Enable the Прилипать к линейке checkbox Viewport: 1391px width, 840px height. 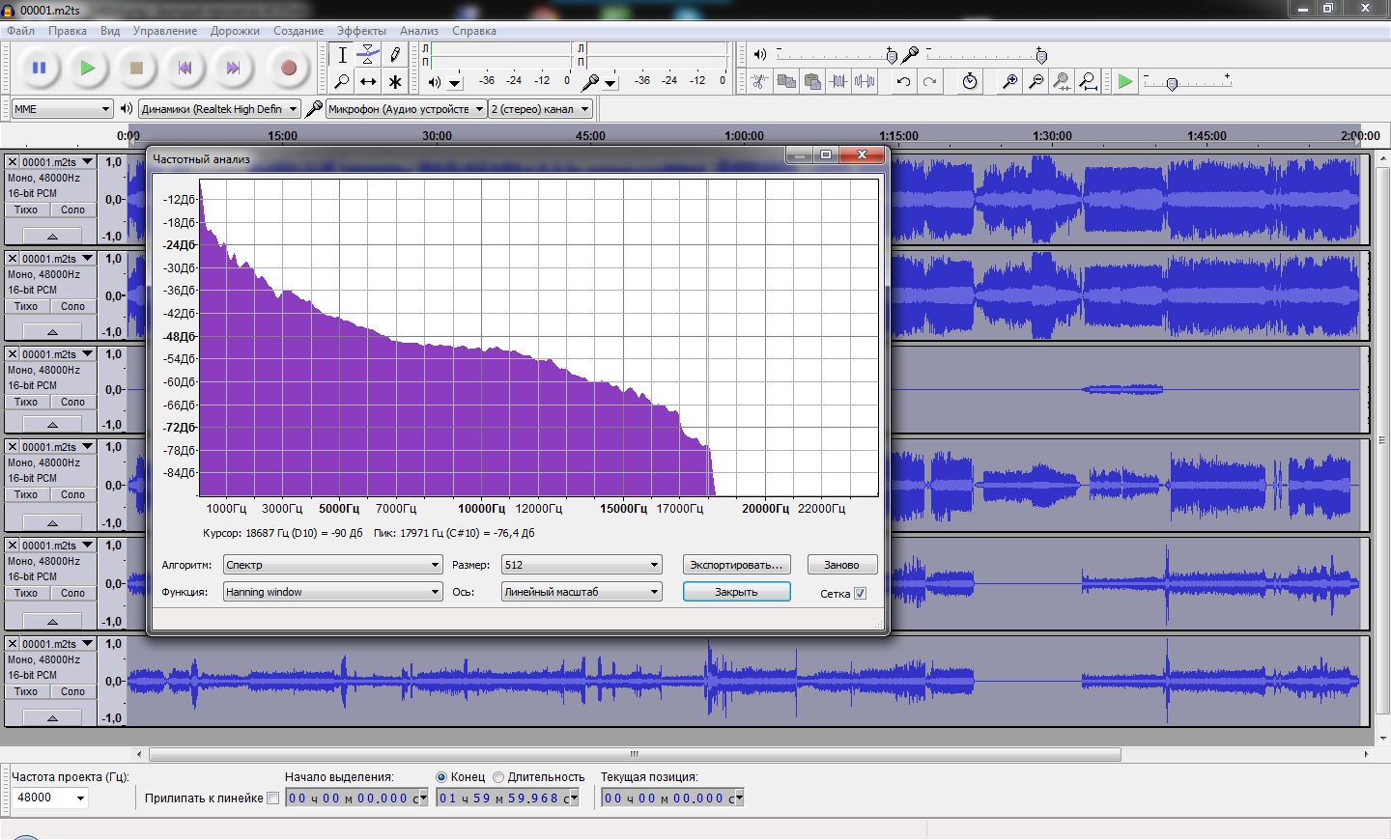[272, 798]
